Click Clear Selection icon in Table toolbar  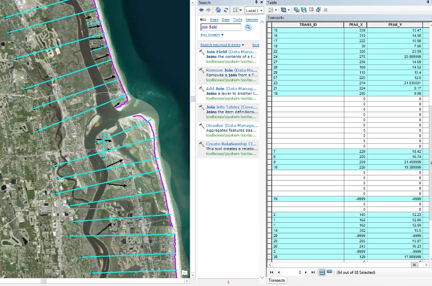point(311,10)
